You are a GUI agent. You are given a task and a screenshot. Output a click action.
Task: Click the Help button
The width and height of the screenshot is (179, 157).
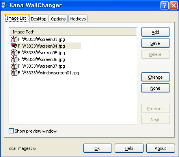point(129,148)
